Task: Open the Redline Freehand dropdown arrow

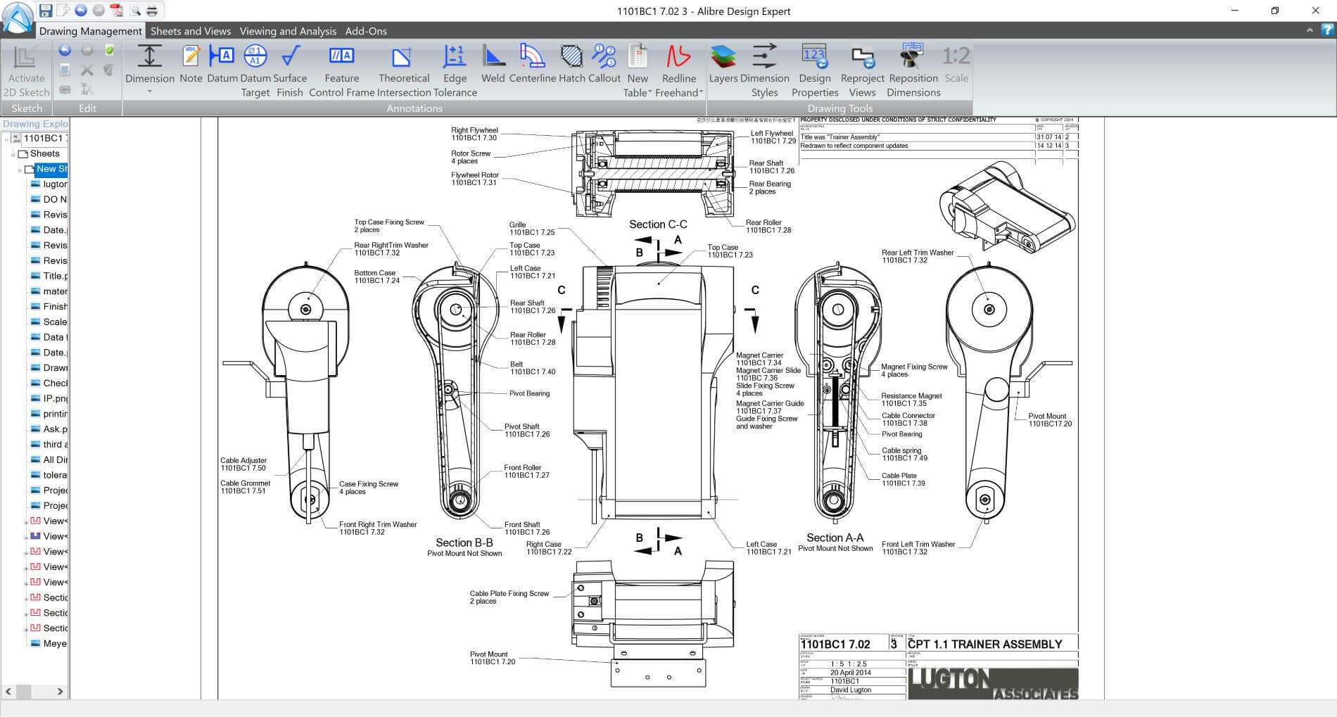Action: 701,93
